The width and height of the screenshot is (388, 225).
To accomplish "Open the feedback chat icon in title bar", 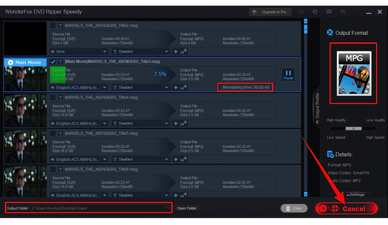I will (x=329, y=12).
